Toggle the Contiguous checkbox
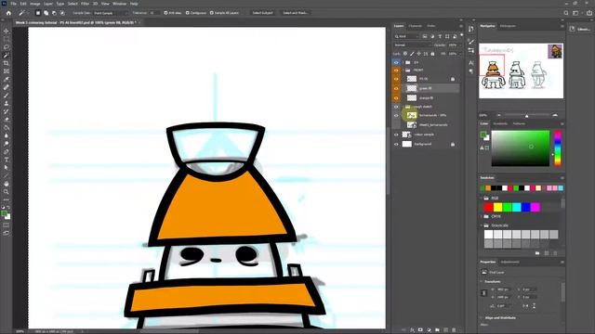The height and width of the screenshot is (334, 595). point(188,13)
